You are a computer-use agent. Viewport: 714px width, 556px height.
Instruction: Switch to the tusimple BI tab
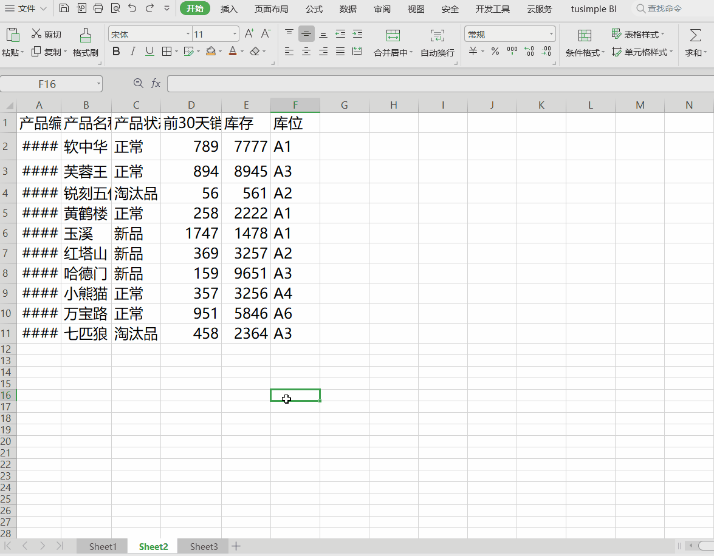pos(594,9)
